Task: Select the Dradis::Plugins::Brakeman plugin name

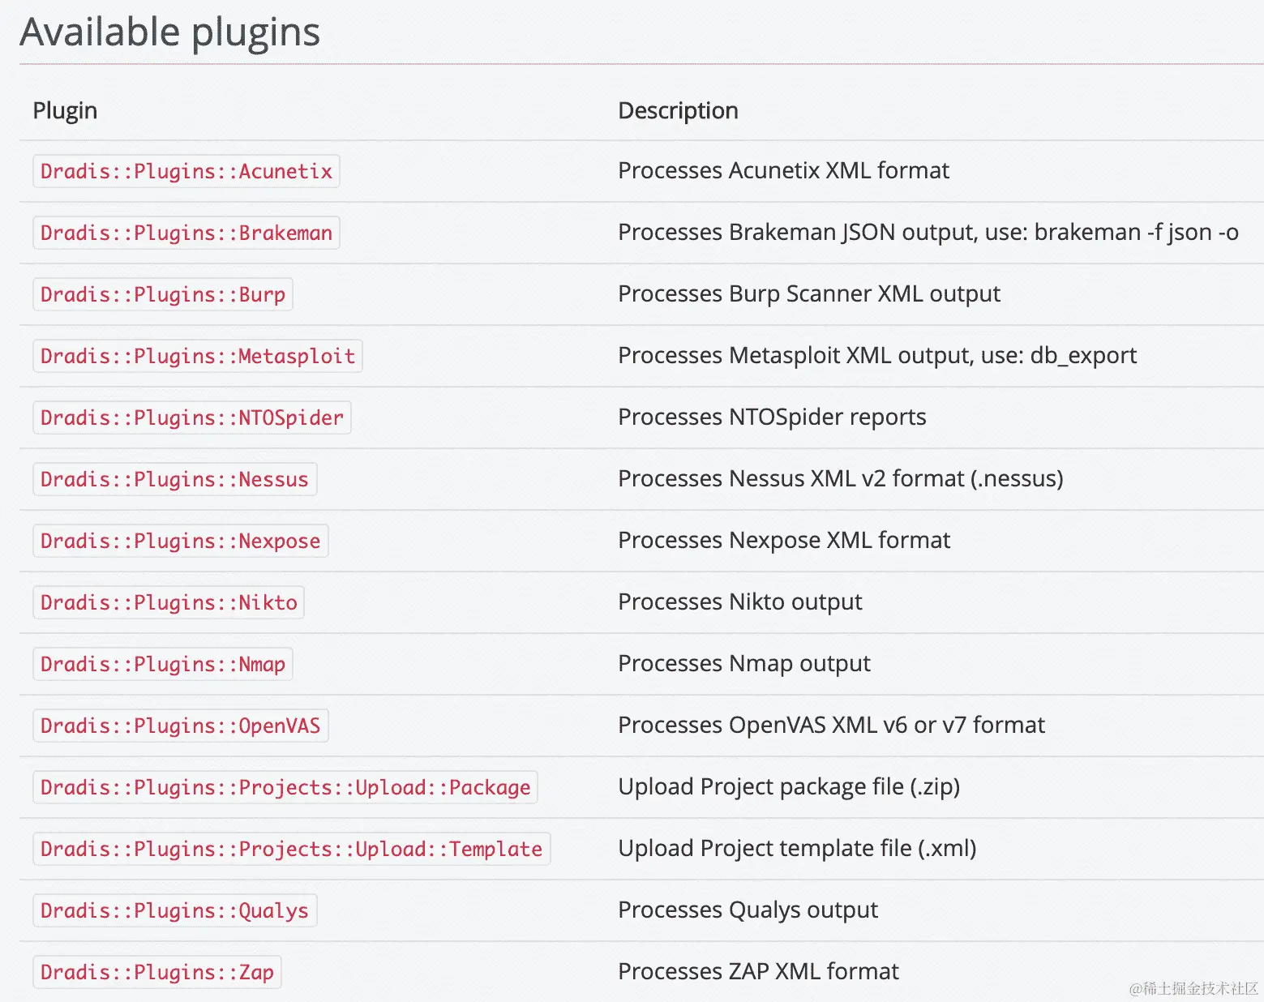Action: coord(186,233)
